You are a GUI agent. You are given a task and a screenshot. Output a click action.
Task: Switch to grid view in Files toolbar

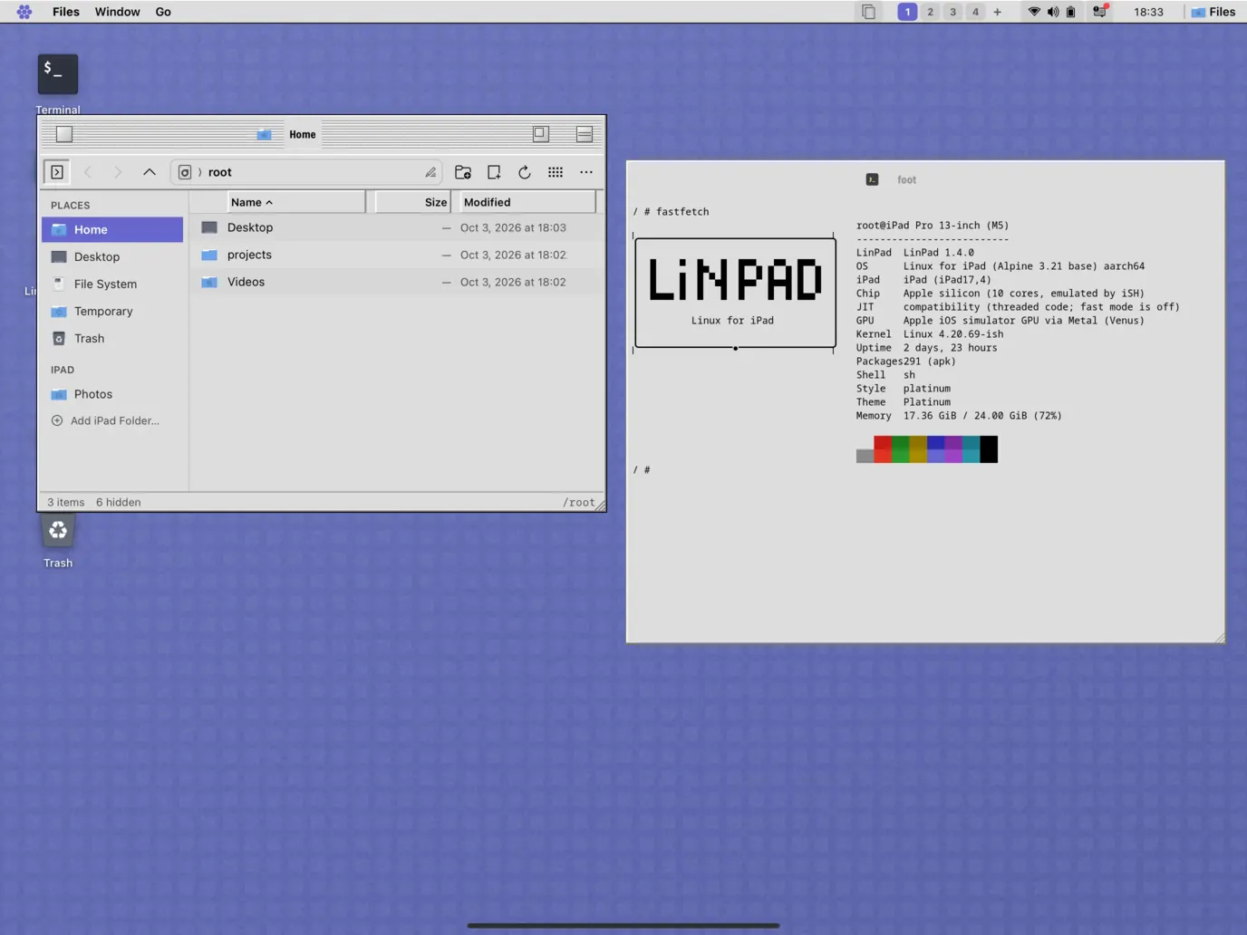point(556,172)
